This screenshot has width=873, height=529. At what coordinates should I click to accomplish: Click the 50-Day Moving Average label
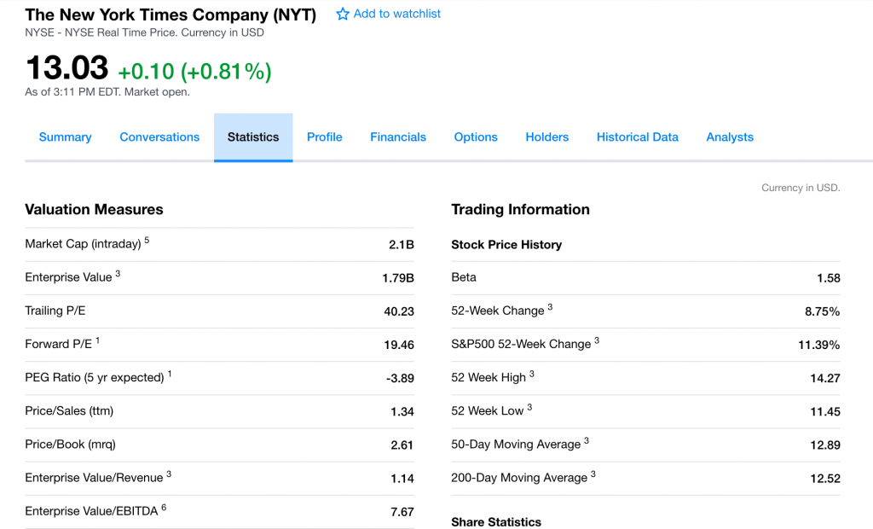(516, 445)
